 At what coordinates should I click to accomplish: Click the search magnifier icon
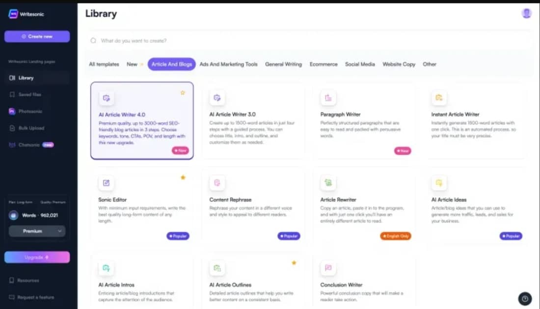click(93, 41)
